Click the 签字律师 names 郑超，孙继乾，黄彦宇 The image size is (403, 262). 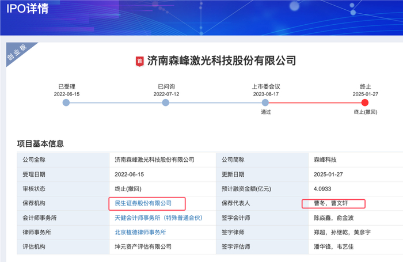(x=342, y=233)
